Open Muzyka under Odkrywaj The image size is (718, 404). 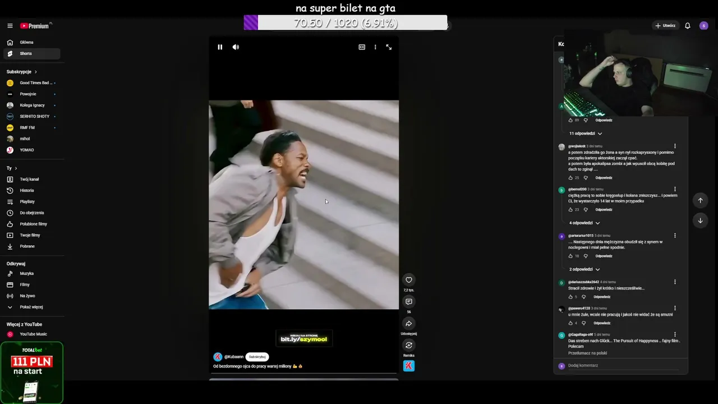31,274
